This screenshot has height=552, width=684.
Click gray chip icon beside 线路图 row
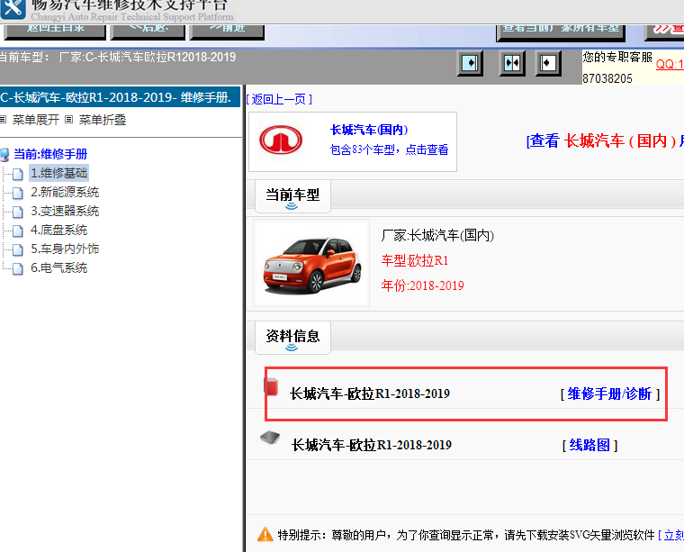[x=270, y=438]
